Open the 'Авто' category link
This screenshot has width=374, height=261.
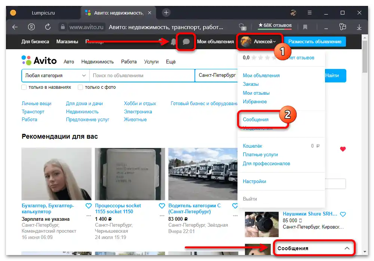(x=69, y=62)
